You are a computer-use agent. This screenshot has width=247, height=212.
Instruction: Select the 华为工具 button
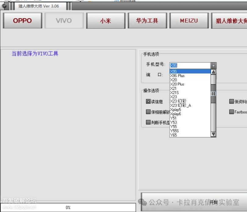pos(148,20)
